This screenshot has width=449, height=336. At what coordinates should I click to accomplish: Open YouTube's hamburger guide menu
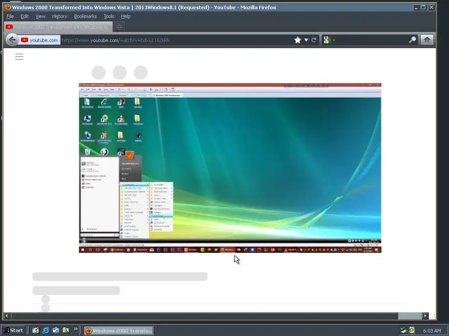tap(19, 56)
